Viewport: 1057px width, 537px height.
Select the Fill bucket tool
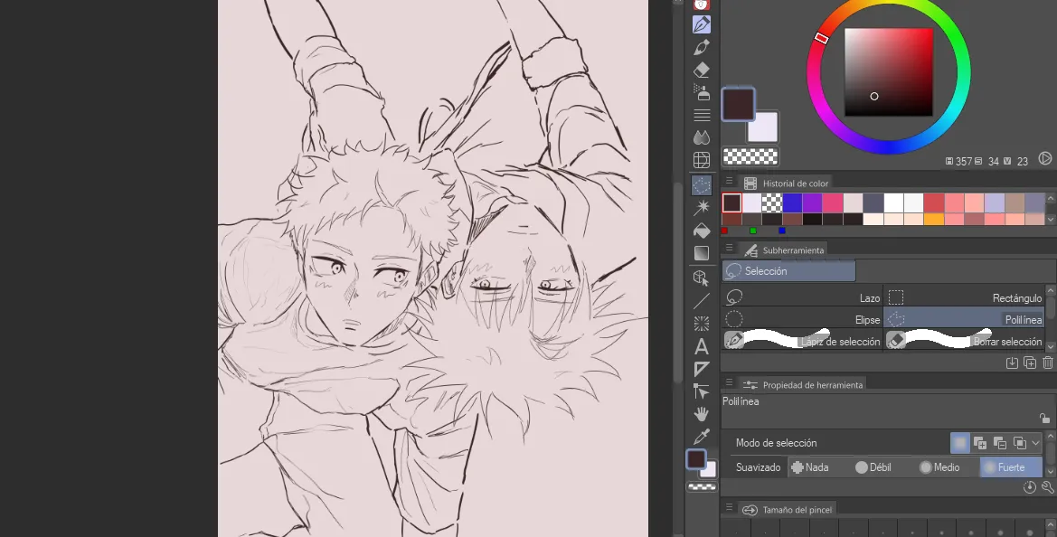click(701, 231)
